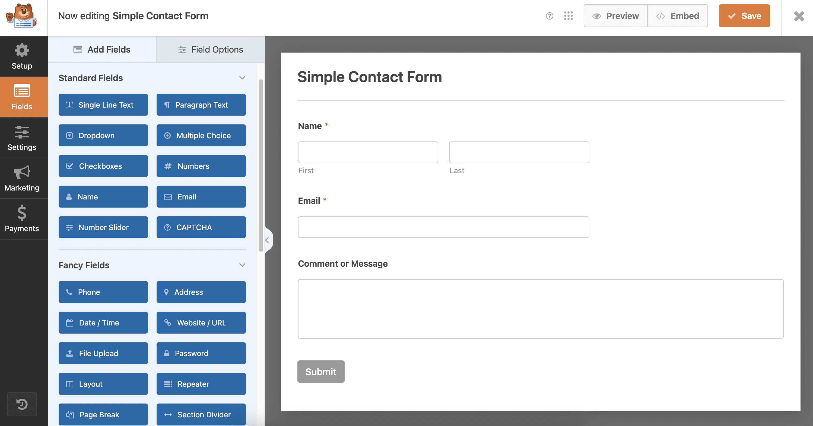Add a CAPTCHA field to the form
813x426 pixels.
pos(201,227)
